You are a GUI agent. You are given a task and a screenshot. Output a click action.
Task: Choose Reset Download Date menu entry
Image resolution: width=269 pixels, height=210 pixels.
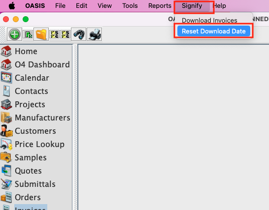tap(214, 31)
